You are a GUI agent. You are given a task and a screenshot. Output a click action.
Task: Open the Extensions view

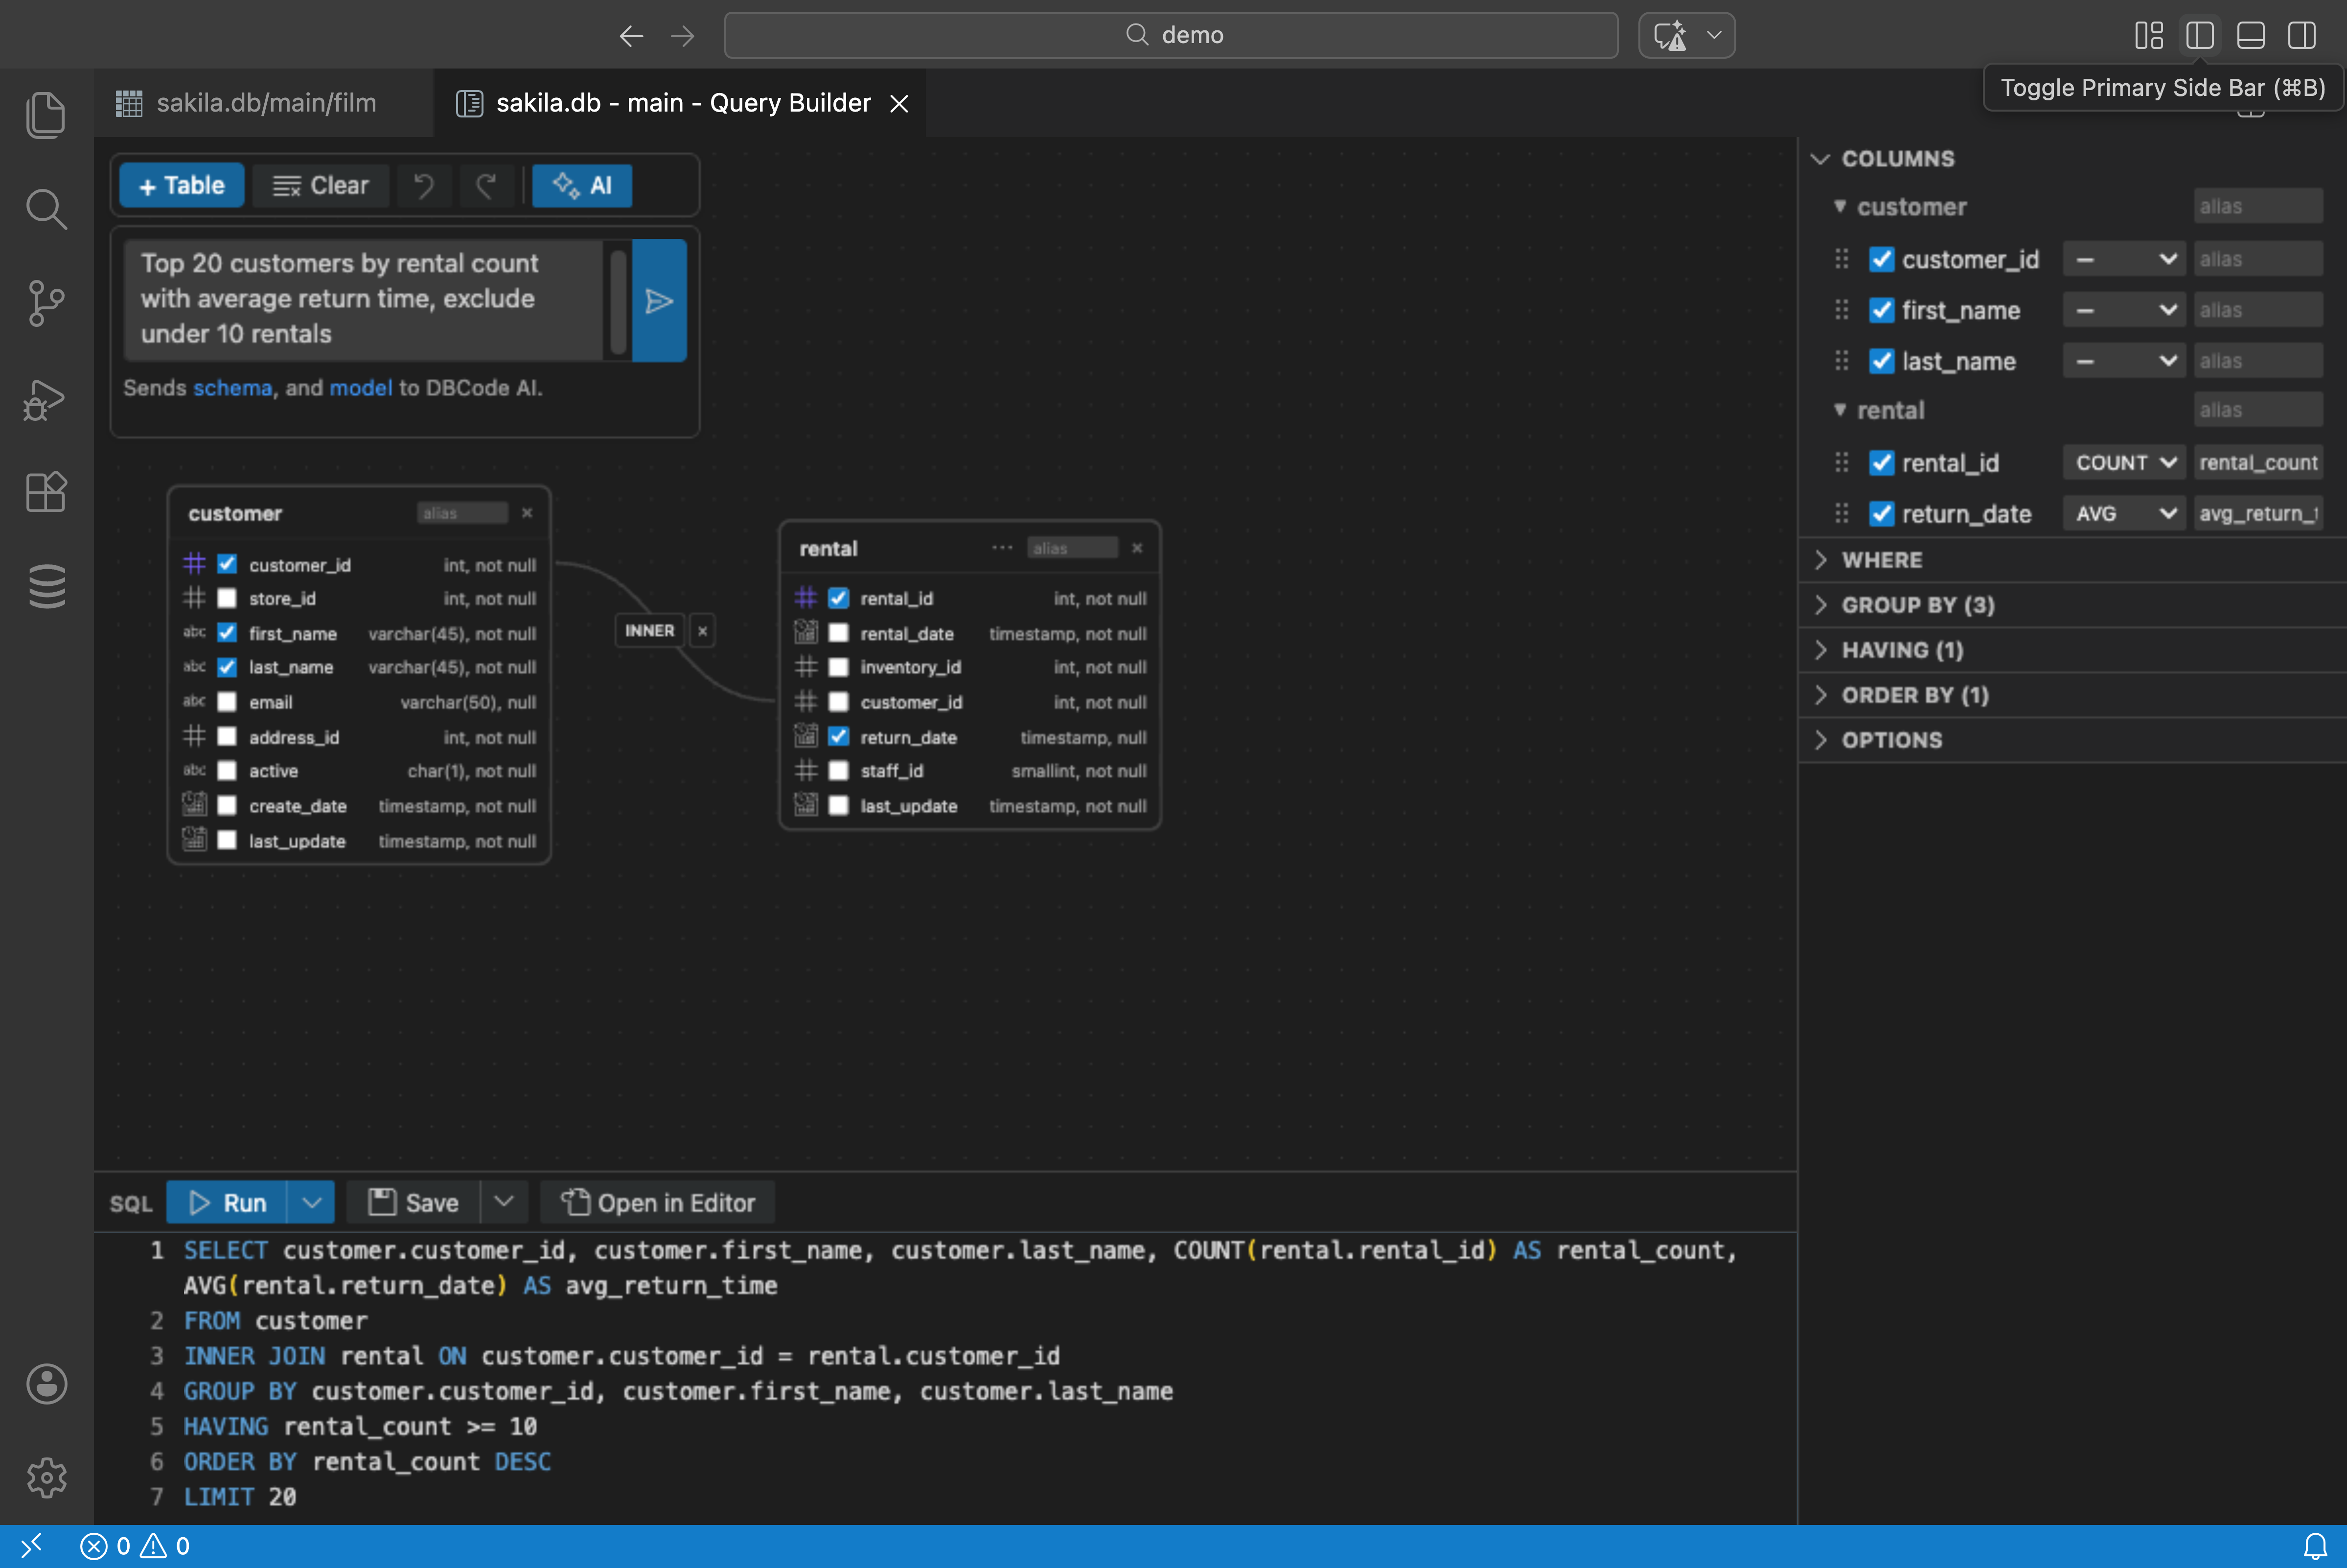tap(46, 491)
